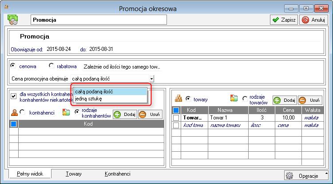Open Zależnie od ilości tego samego tow... selector
Screen dimensions: 333x184
122,67
